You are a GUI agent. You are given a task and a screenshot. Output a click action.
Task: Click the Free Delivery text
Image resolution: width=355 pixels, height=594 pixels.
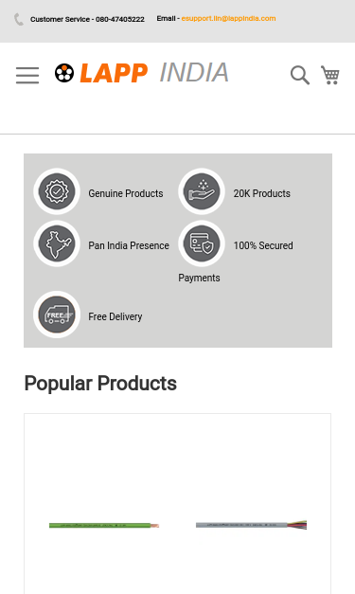pos(115,316)
